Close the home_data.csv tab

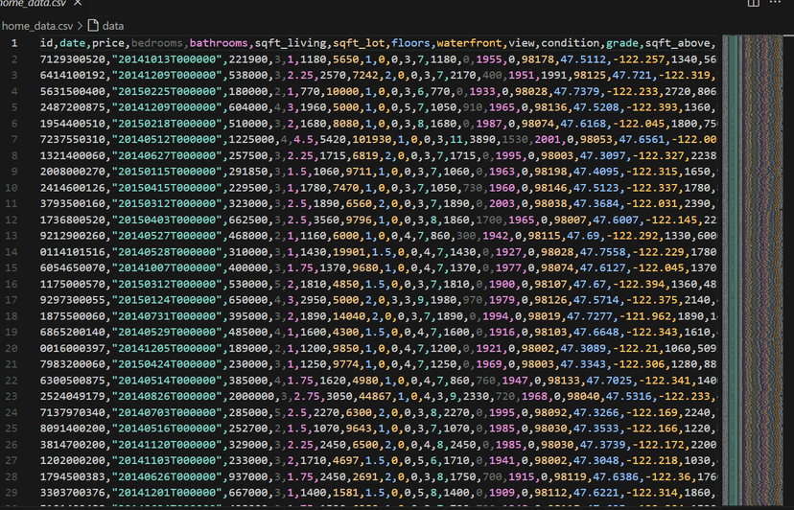pyautogui.click(x=78, y=3)
